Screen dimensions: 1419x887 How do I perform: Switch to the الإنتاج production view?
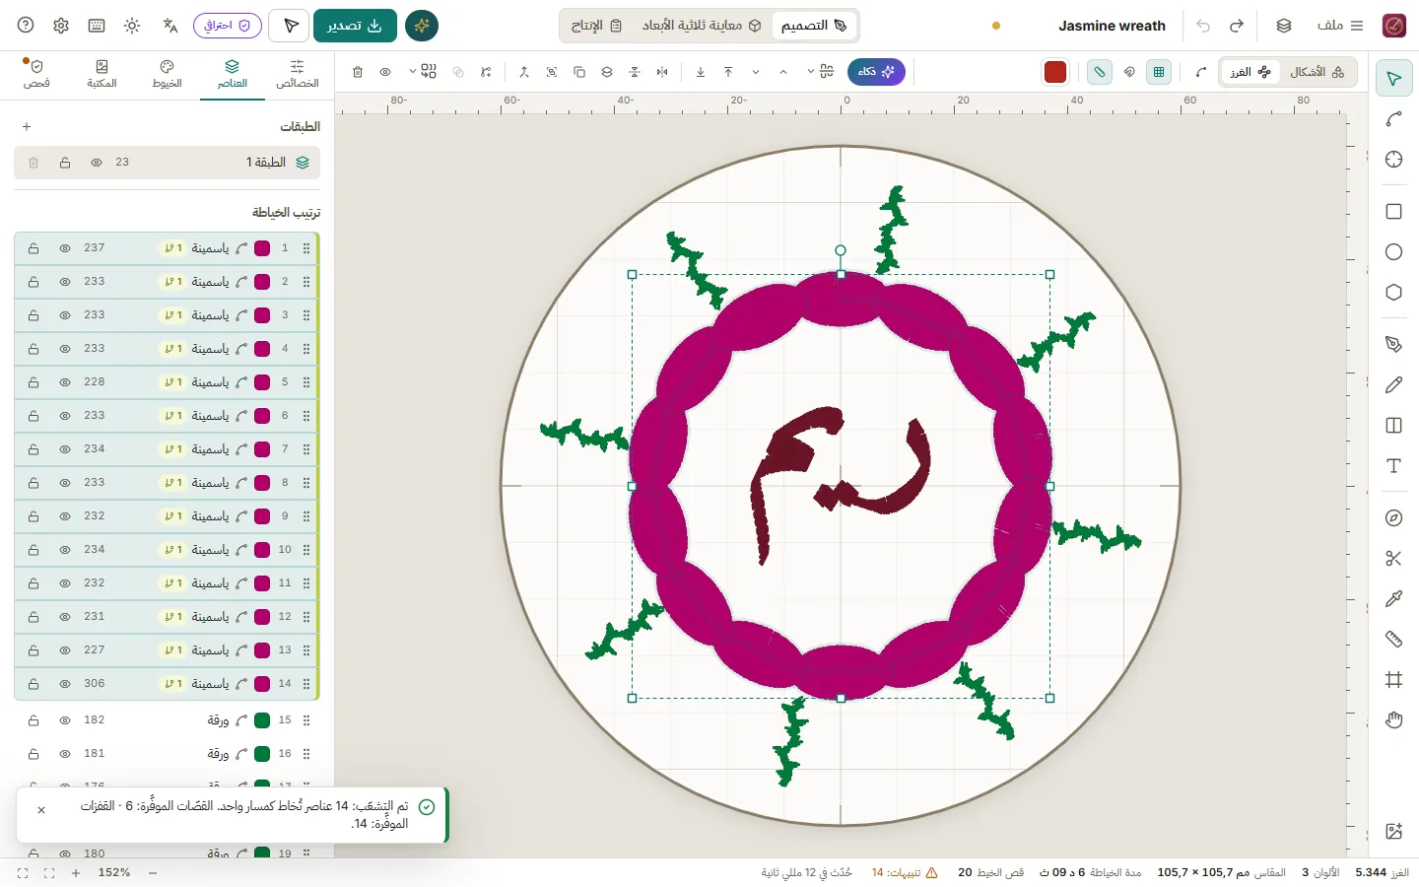pyautogui.click(x=596, y=26)
